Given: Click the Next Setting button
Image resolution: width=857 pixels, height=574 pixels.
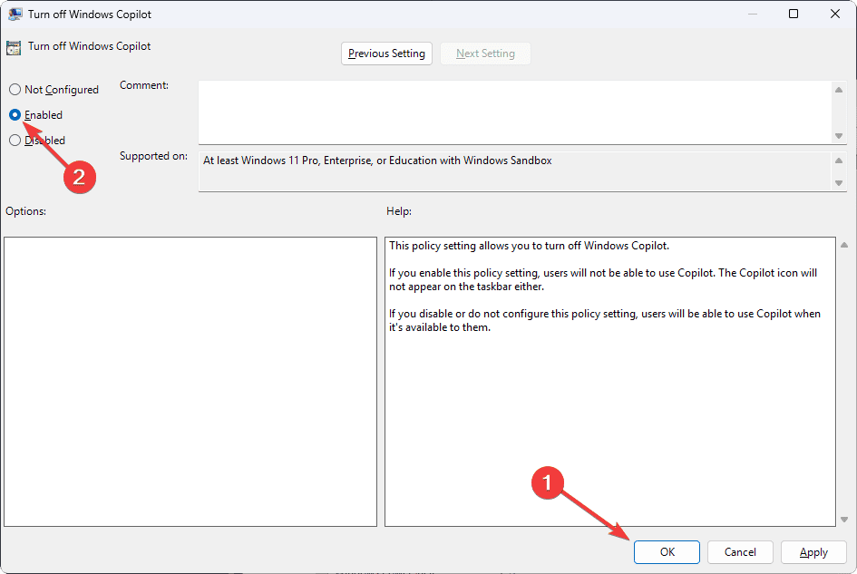Looking at the screenshot, I should (x=485, y=54).
